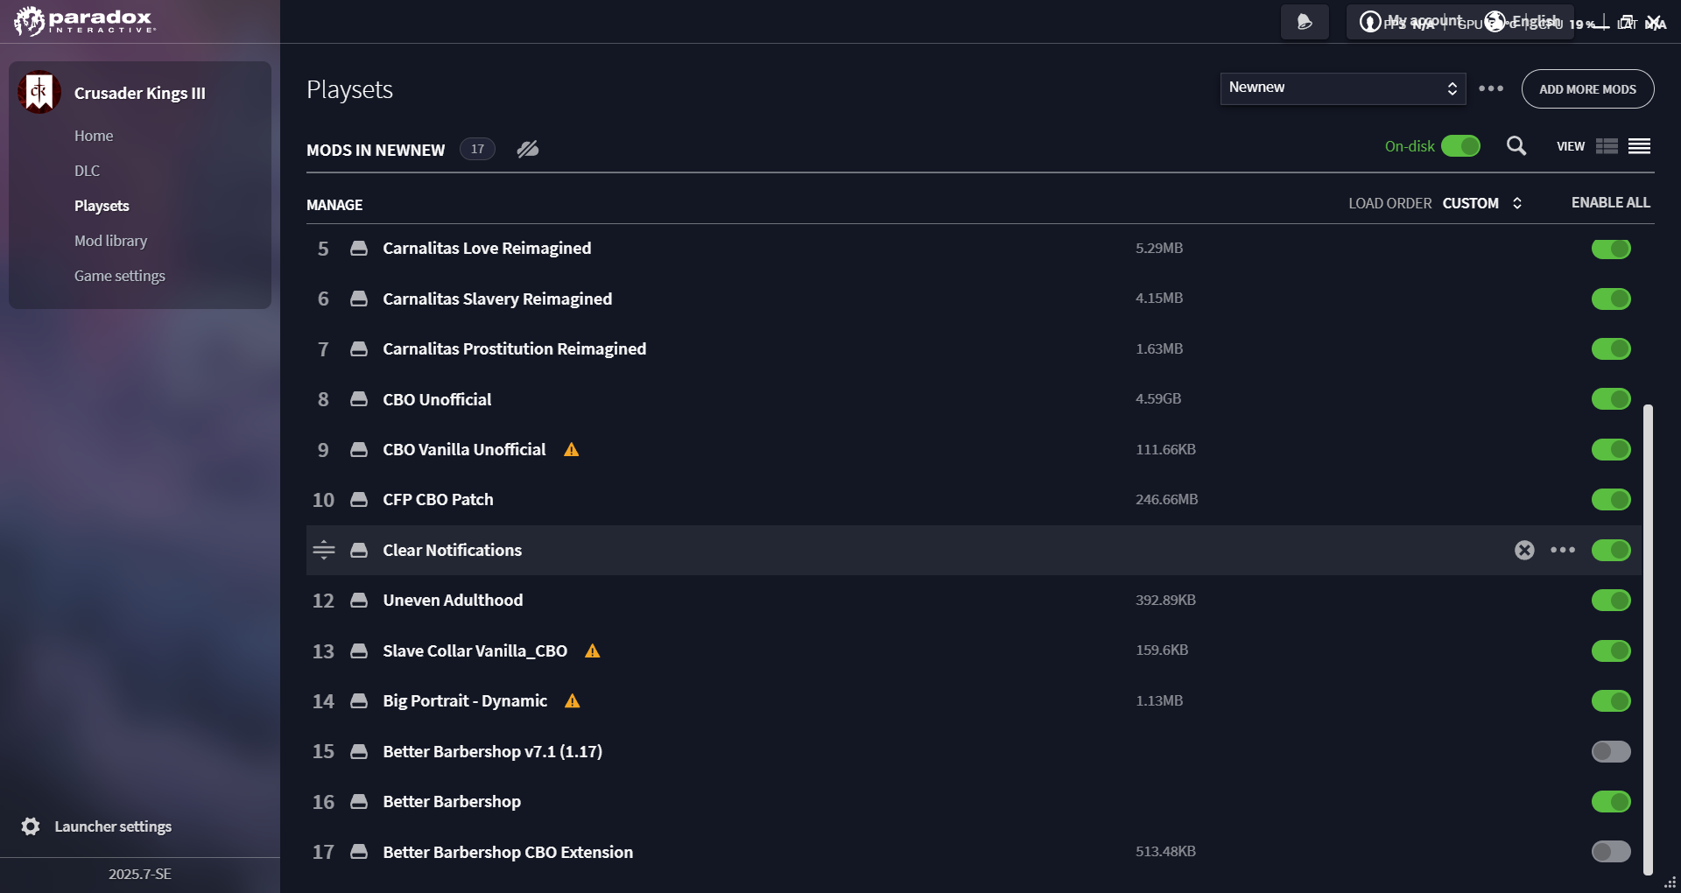Screen dimensions: 1681x893
Task: Grab the reorder handle on Clear Notifications
Action: click(x=324, y=550)
